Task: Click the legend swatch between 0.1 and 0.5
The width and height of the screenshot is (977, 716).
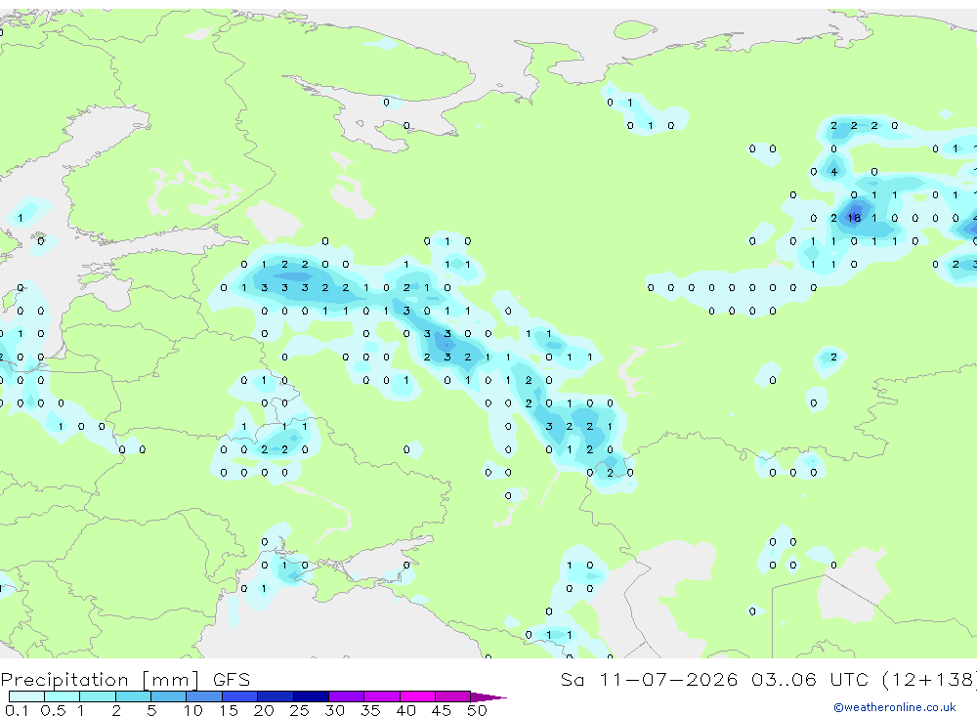Action: pos(26,696)
